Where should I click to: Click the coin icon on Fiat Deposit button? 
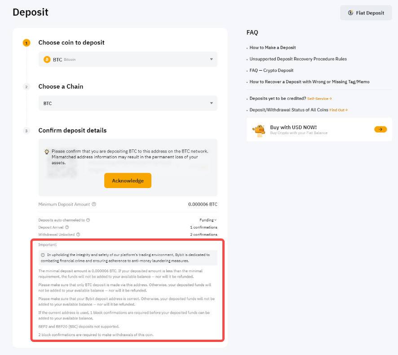pos(351,13)
